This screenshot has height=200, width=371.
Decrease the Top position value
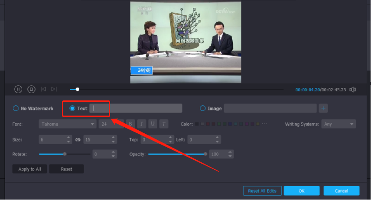coord(170,142)
